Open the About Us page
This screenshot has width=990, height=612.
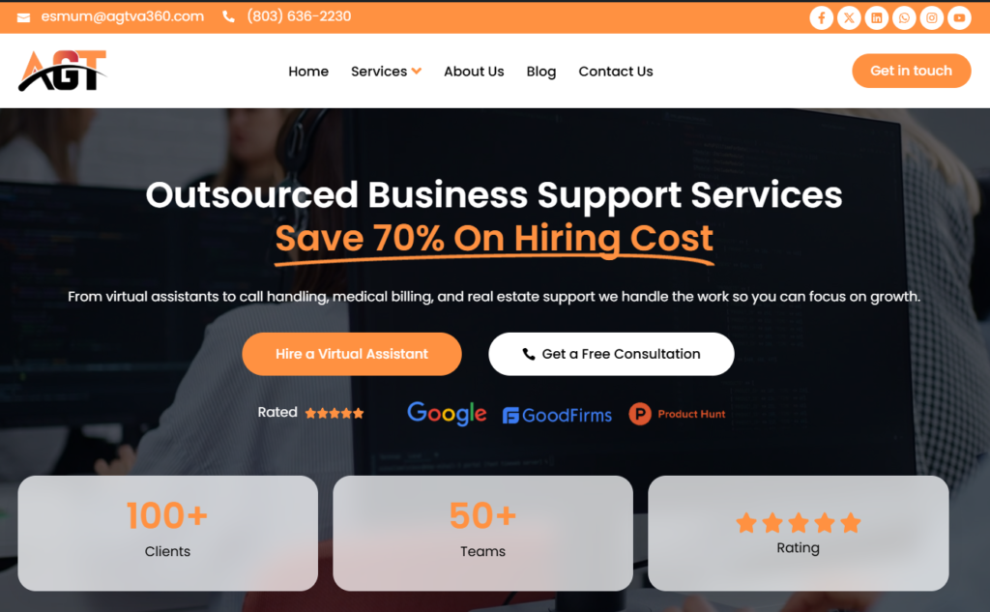(474, 72)
